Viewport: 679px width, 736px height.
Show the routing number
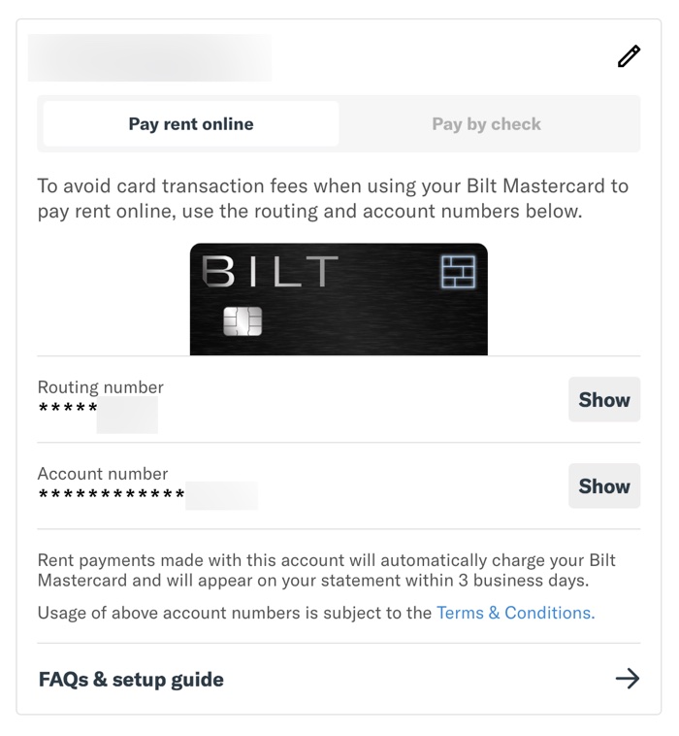click(x=603, y=399)
